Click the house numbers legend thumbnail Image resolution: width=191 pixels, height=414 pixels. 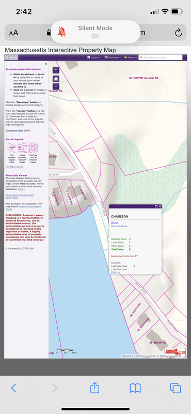pos(22,148)
